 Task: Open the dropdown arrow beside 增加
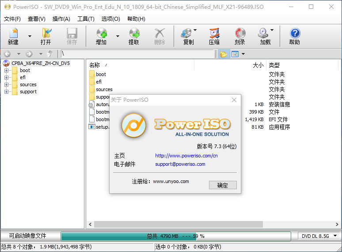point(118,36)
